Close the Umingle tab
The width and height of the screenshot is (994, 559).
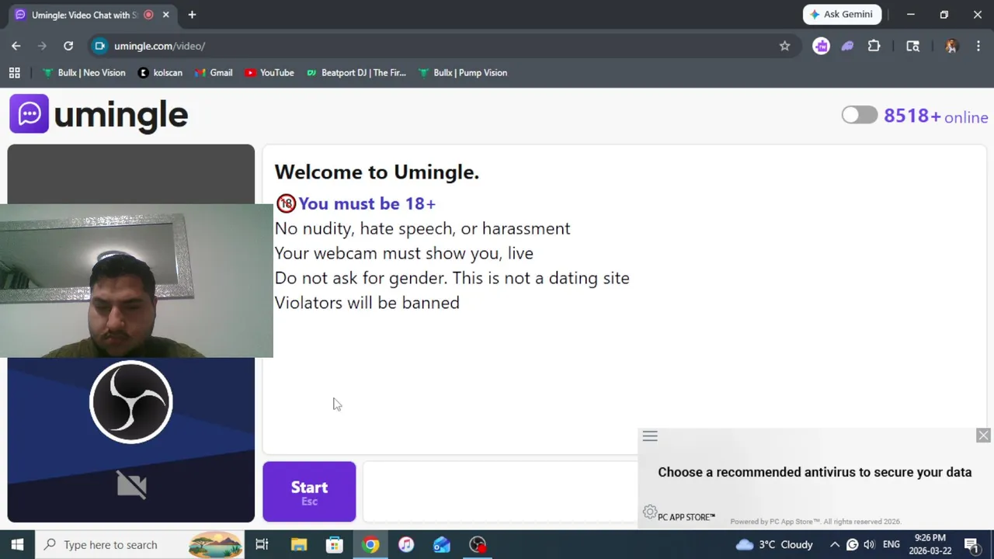(x=165, y=15)
